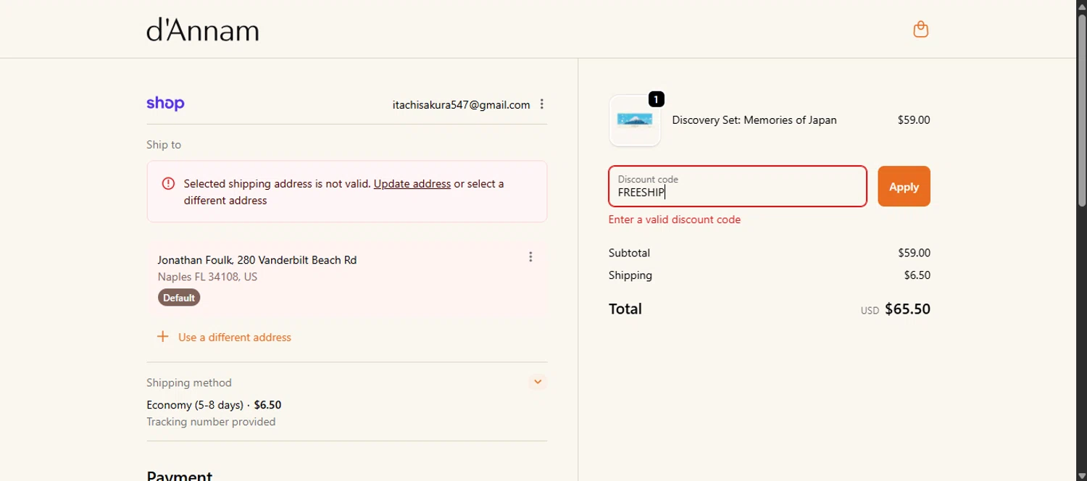Image resolution: width=1087 pixels, height=481 pixels.
Task: Click into the Discount code field
Action: coord(738,186)
